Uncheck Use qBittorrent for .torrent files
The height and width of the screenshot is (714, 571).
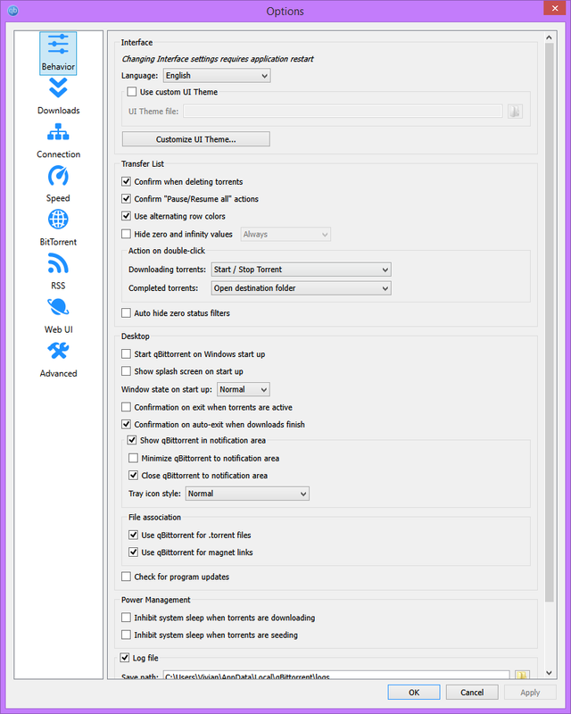tap(134, 535)
